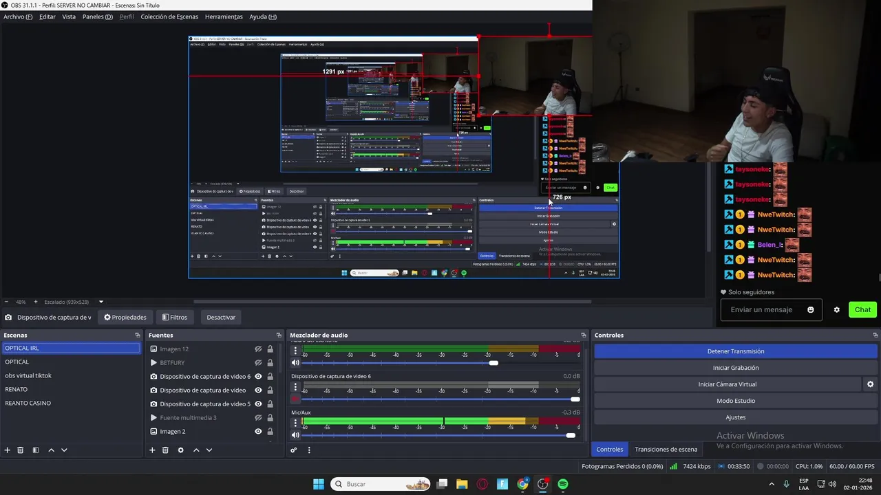Toggle lock on BETFURY source
Viewport: 881px width, 495px height.
pyautogui.click(x=270, y=362)
